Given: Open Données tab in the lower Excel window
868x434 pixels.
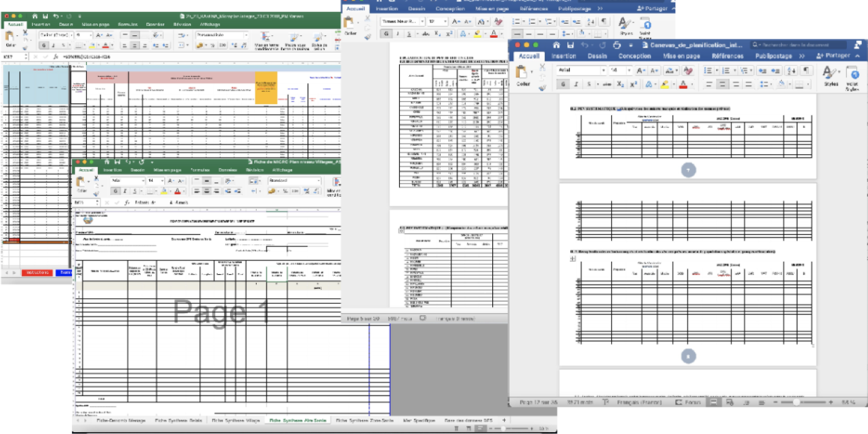Looking at the screenshot, I should click(228, 170).
